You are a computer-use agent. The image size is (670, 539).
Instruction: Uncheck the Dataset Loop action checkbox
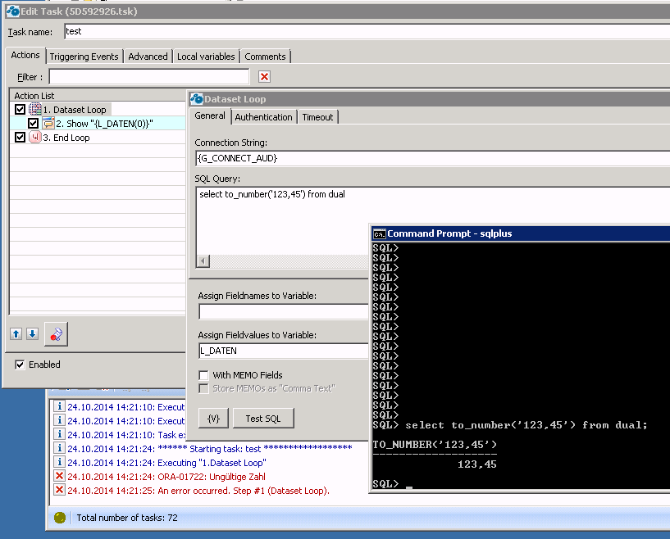(20, 110)
